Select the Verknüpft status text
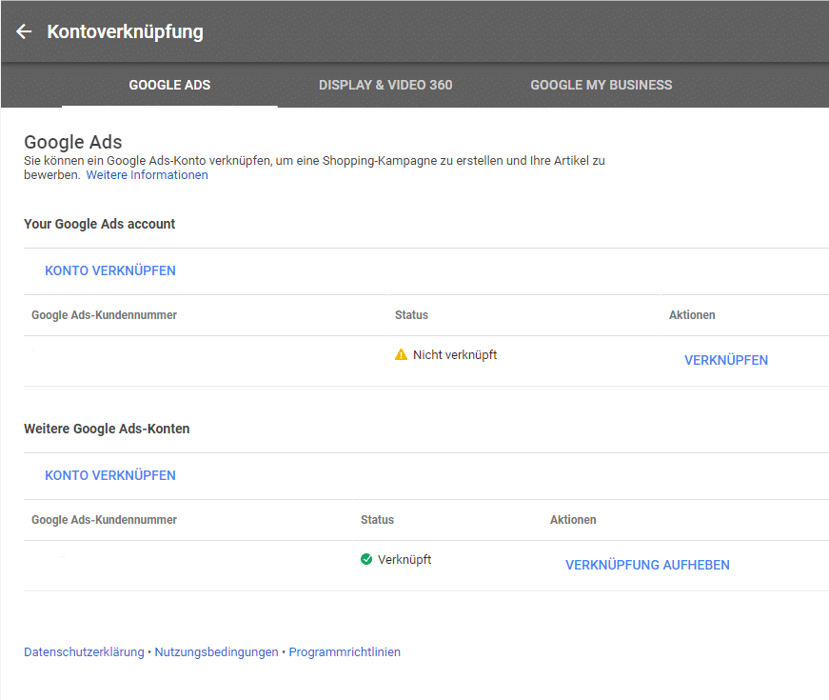Viewport: 829px width, 700px height. coord(404,559)
